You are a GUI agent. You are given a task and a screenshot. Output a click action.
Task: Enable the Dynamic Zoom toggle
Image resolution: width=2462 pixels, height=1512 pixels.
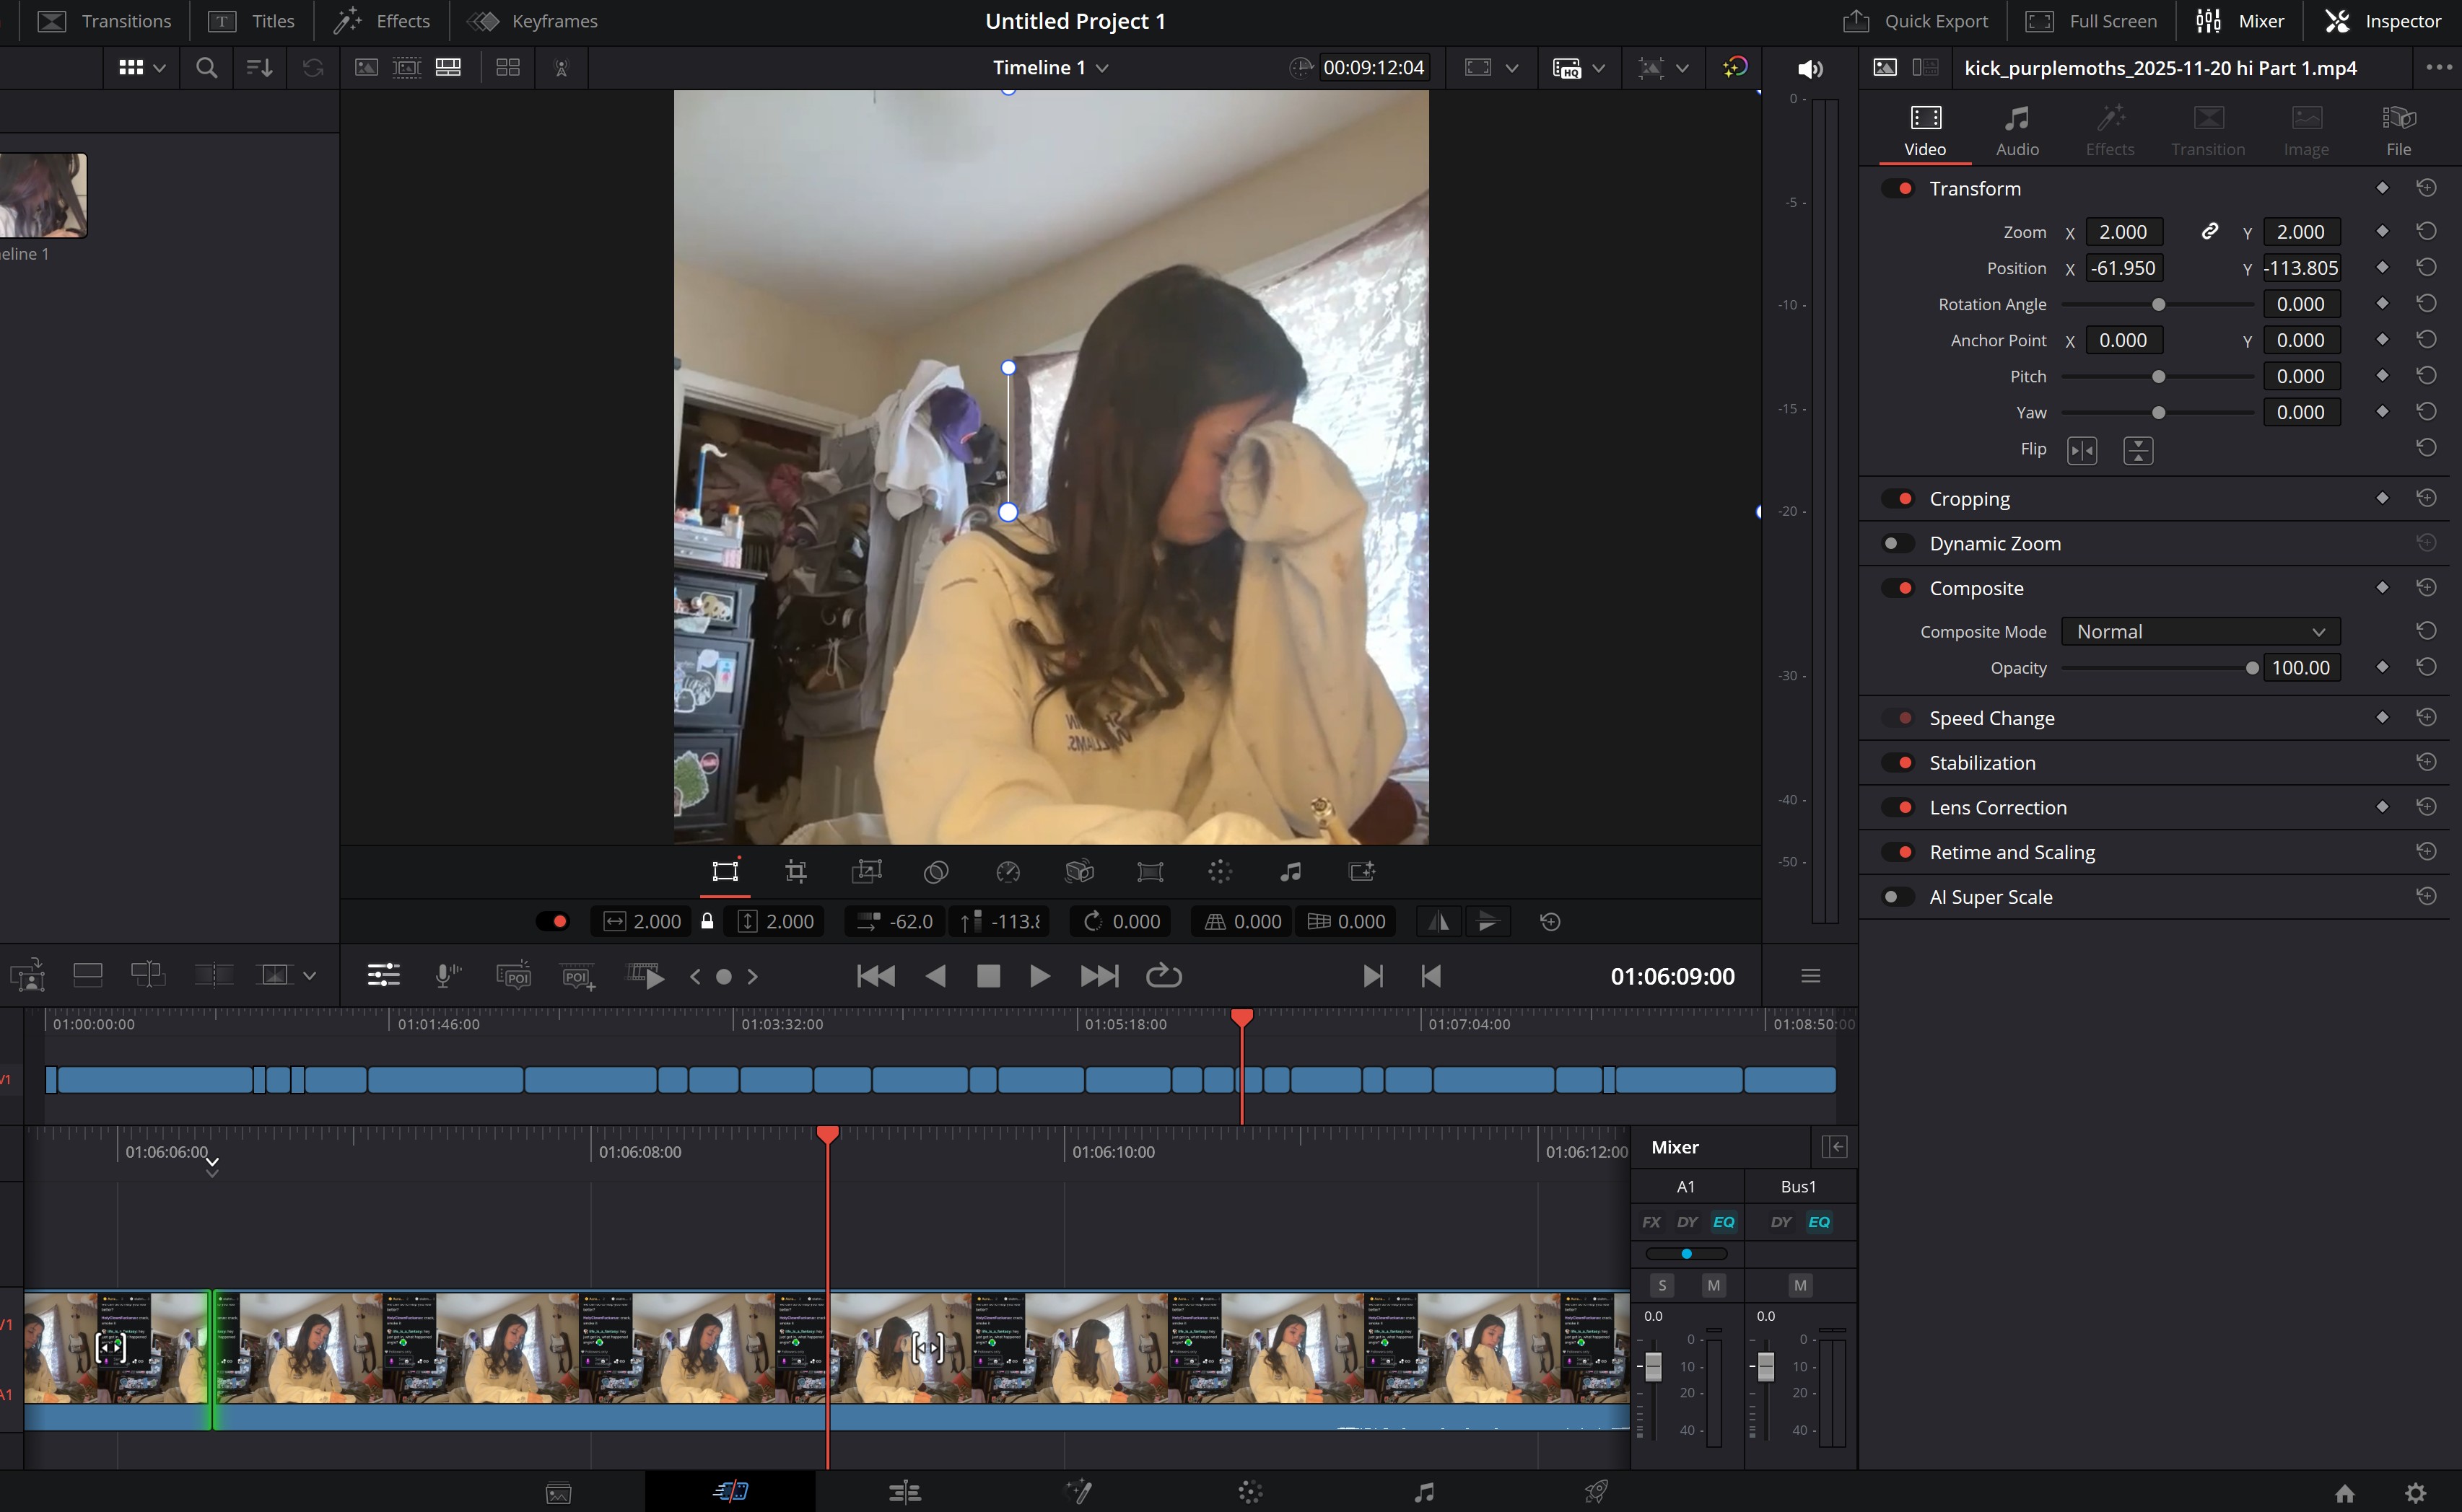pos(1897,543)
